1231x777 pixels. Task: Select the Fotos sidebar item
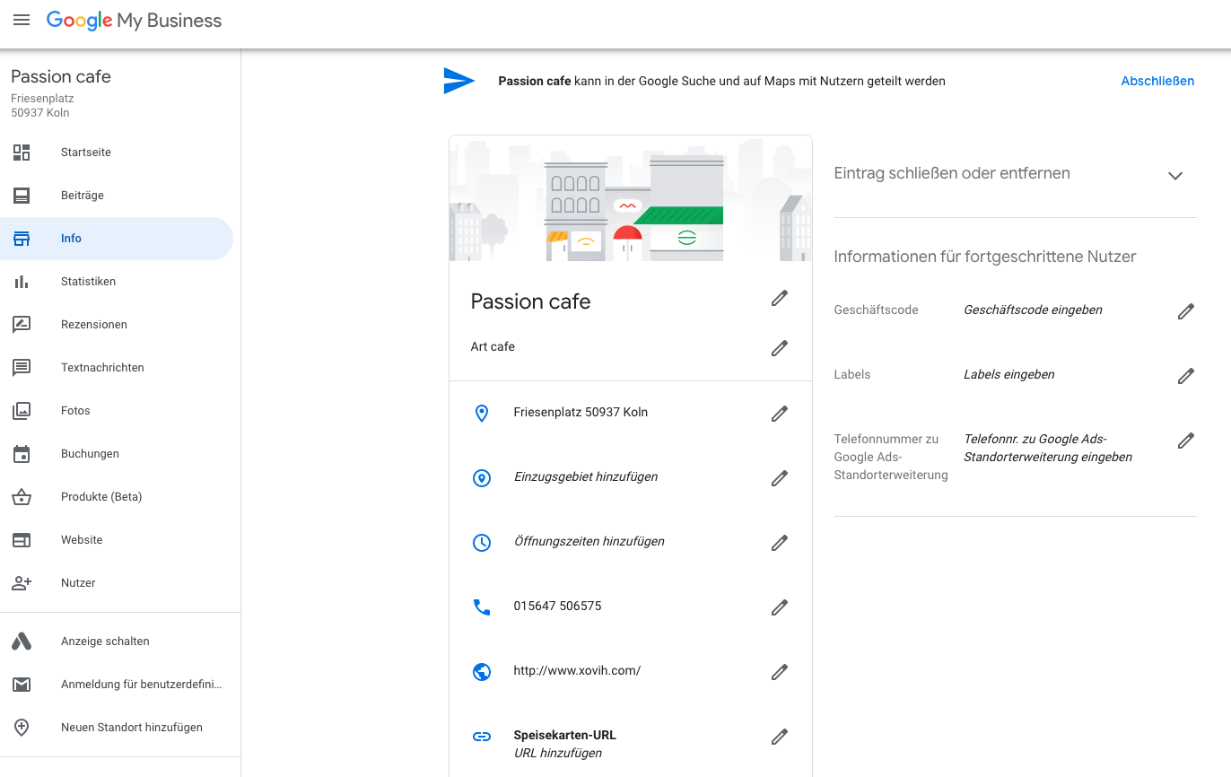click(117, 411)
